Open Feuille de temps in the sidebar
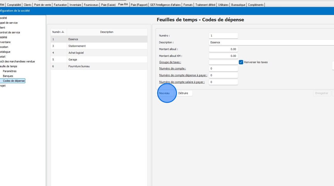Screen dimensions: 334x186 pyautogui.click(x=9, y=66)
